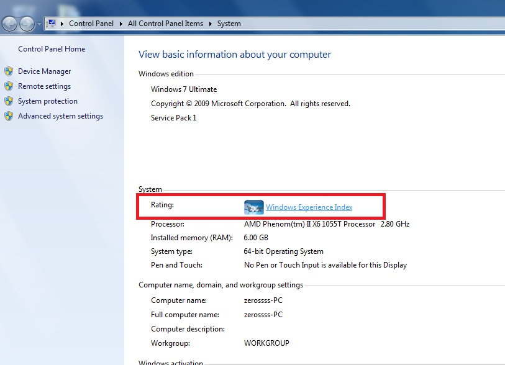The width and height of the screenshot is (505, 365).
Task: Click the Pen and Touch: label
Action: 176,265
